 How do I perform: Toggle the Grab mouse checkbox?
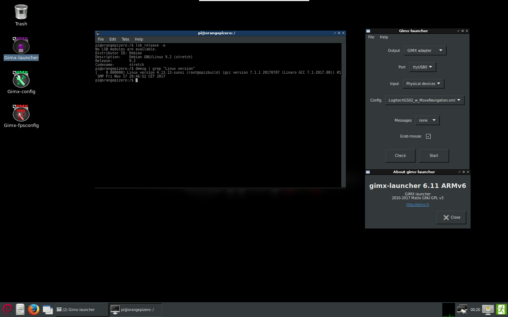(428, 136)
